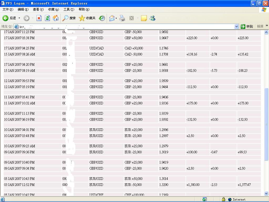Click the yellow note Discuss icon

pyautogui.click(x=144, y=18)
